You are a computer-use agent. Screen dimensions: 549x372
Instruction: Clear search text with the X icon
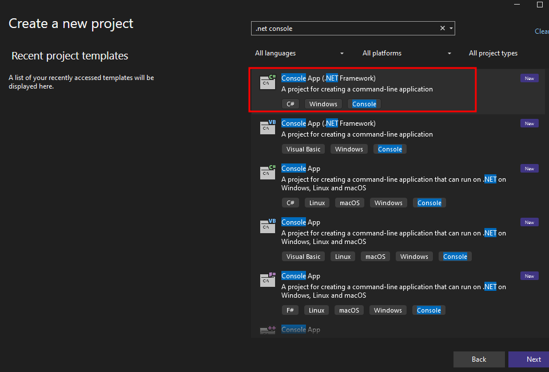tap(443, 29)
